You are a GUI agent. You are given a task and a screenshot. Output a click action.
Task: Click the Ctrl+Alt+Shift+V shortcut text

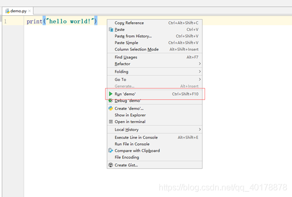point(183,43)
